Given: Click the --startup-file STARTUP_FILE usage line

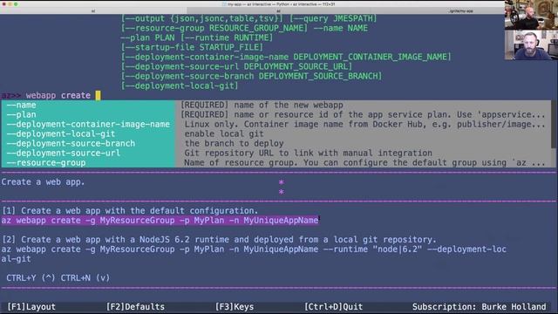Looking at the screenshot, I should point(192,47).
